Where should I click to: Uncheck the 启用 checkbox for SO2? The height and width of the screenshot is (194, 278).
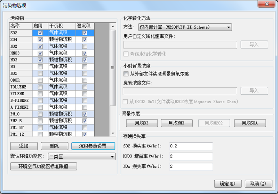point(40,33)
